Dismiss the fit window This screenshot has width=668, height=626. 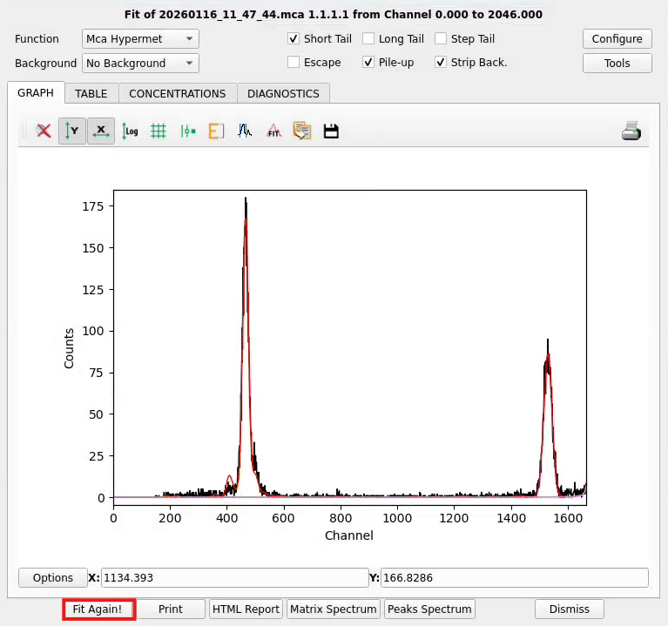click(x=570, y=609)
